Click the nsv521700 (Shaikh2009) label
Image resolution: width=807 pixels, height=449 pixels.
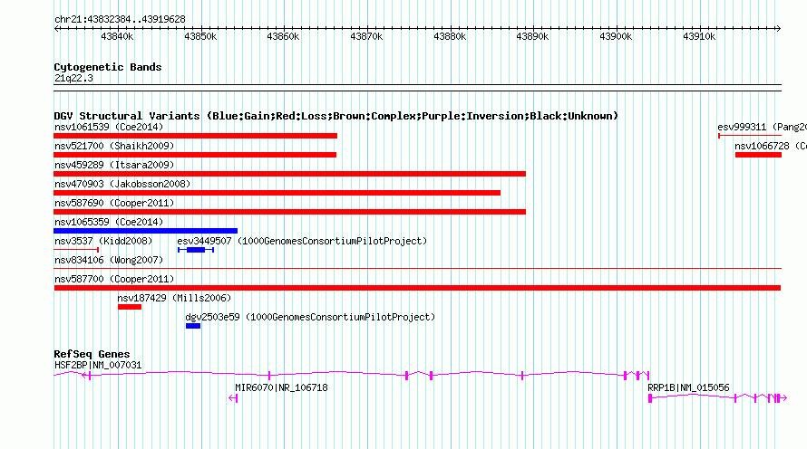tap(114, 146)
